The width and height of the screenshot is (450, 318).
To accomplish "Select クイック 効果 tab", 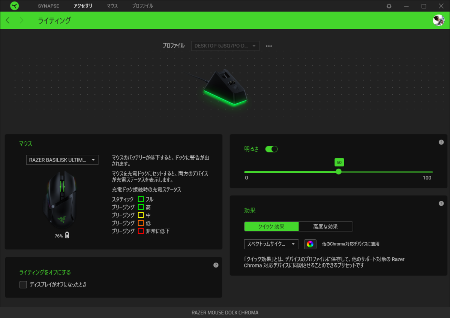I will [x=271, y=226].
